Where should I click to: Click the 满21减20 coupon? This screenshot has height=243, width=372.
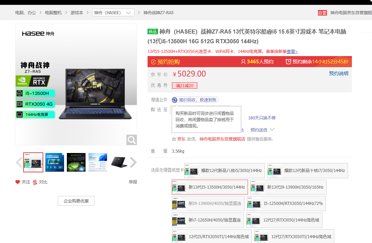pos(185,85)
